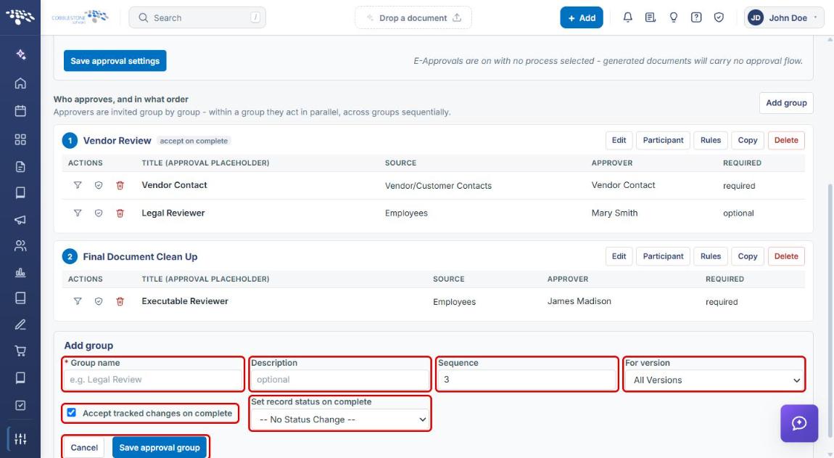The width and height of the screenshot is (834, 458).
Task: Open the AI sparkle icon in sidebar
Action: click(x=20, y=54)
